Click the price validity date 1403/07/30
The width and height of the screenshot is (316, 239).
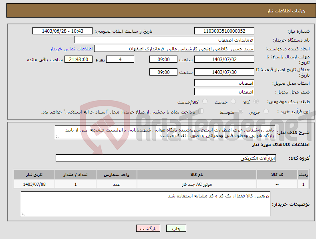[x=224, y=72]
